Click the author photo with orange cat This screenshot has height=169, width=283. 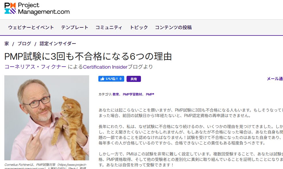coord(47,118)
